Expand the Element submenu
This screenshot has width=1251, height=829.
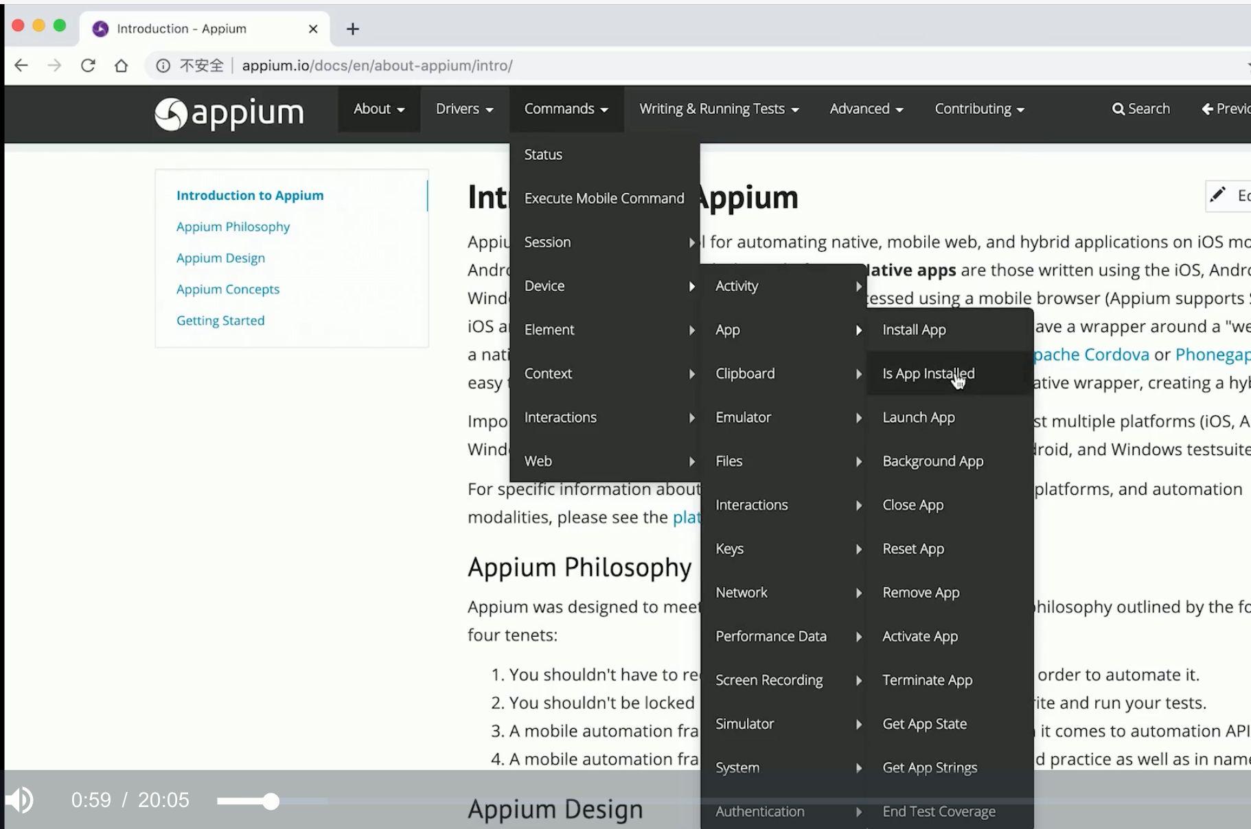coord(605,330)
